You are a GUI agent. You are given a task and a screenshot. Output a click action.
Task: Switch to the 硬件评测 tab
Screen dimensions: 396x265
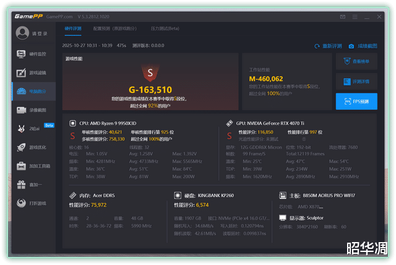coord(73,28)
